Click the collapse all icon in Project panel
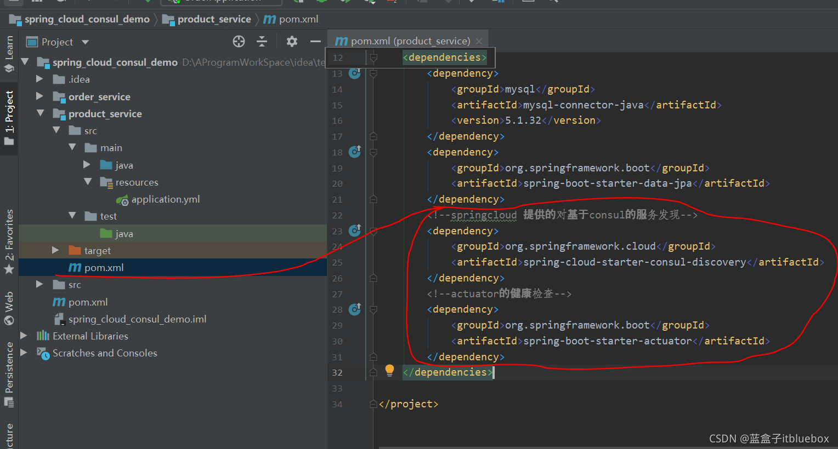The width and height of the screenshot is (838, 449). (x=262, y=42)
